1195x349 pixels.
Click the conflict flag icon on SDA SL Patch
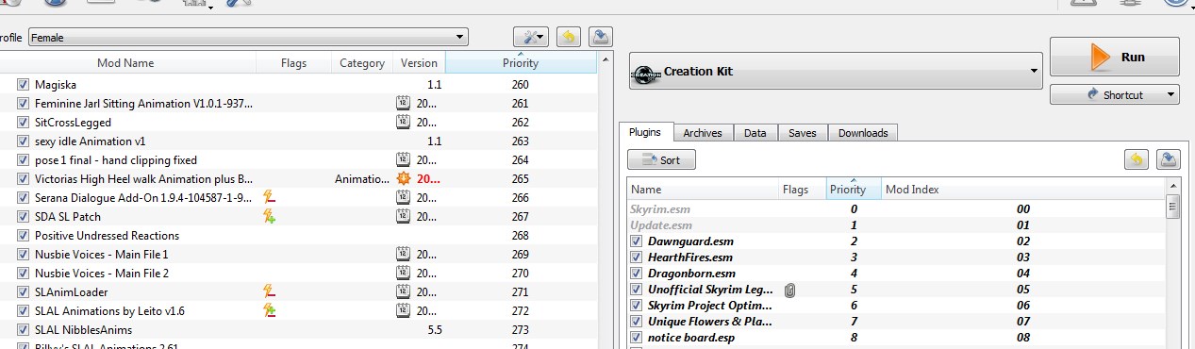pyautogui.click(x=269, y=216)
